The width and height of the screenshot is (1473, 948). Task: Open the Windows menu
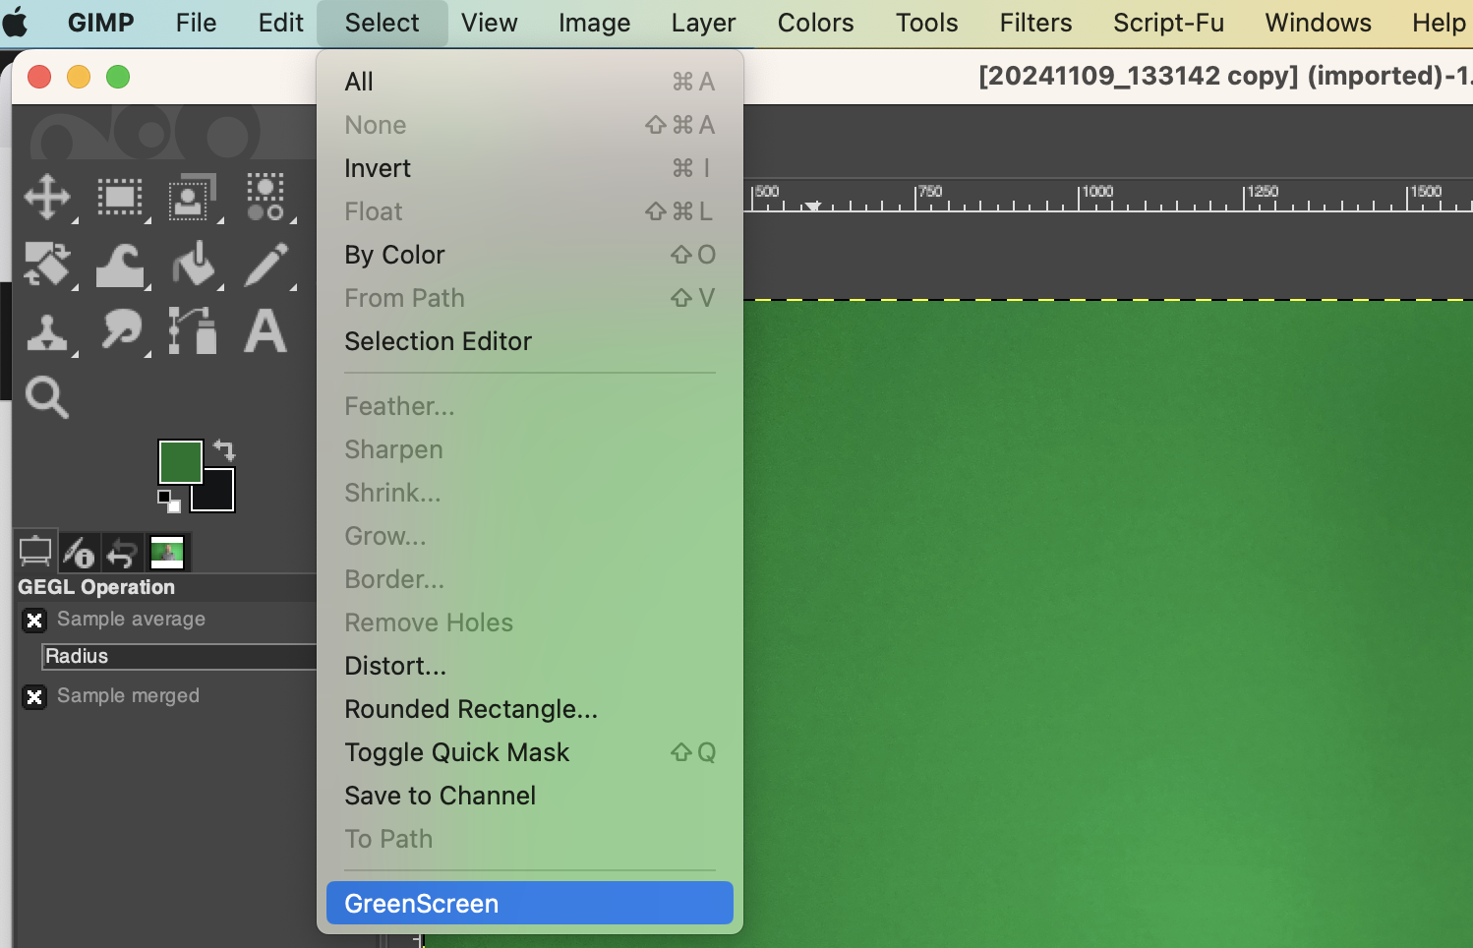(x=1318, y=23)
